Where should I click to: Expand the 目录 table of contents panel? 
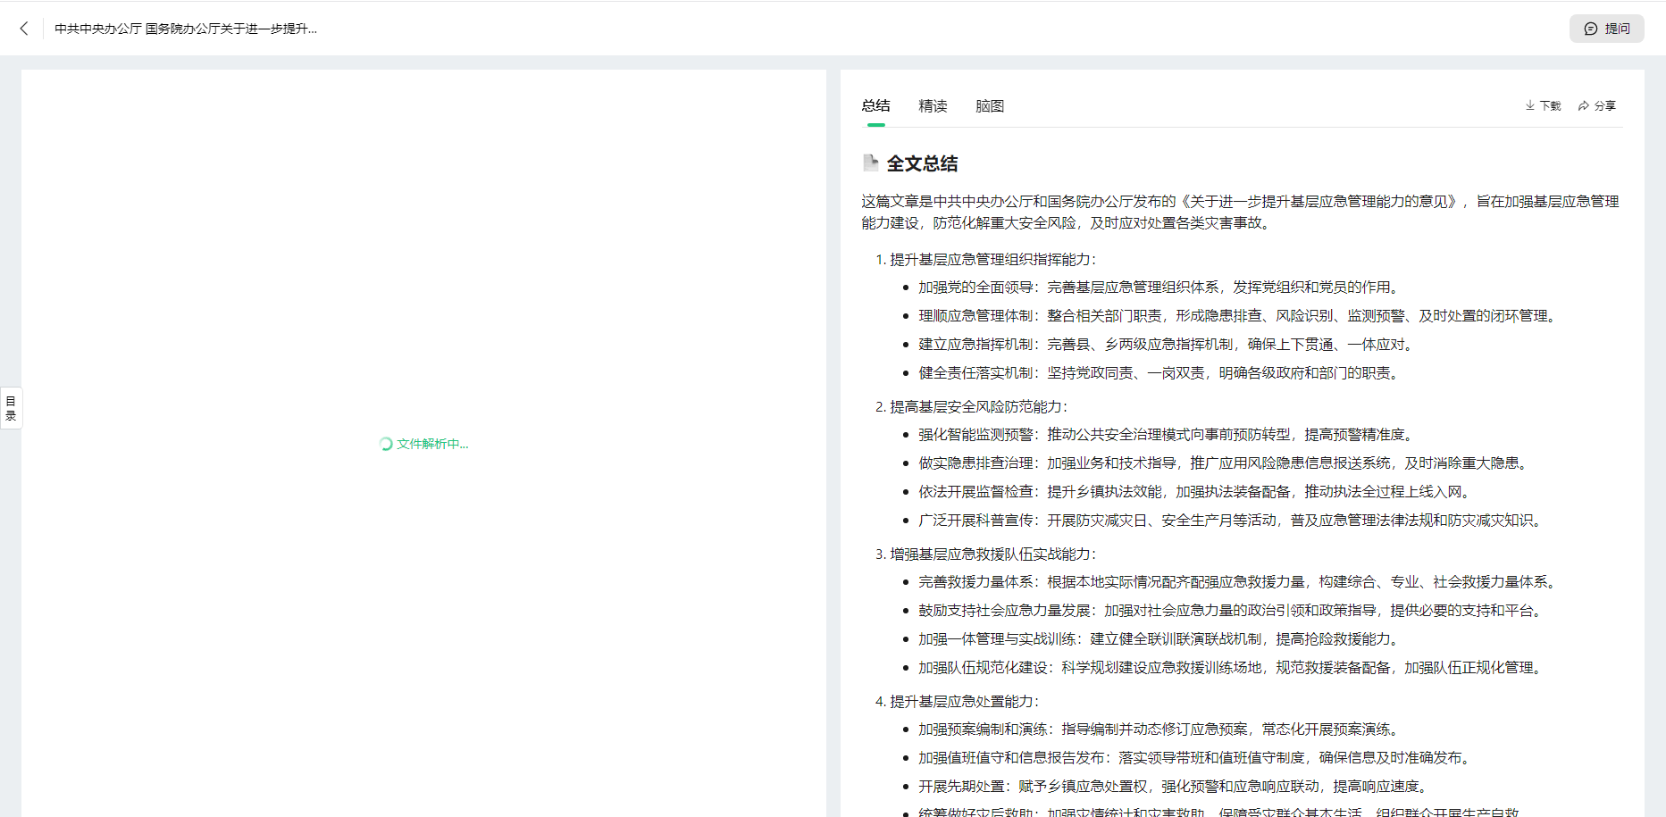[11, 408]
